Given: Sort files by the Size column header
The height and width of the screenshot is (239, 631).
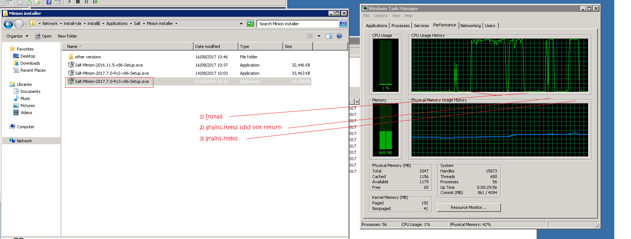Looking at the screenshot, I should pyautogui.click(x=298, y=46).
